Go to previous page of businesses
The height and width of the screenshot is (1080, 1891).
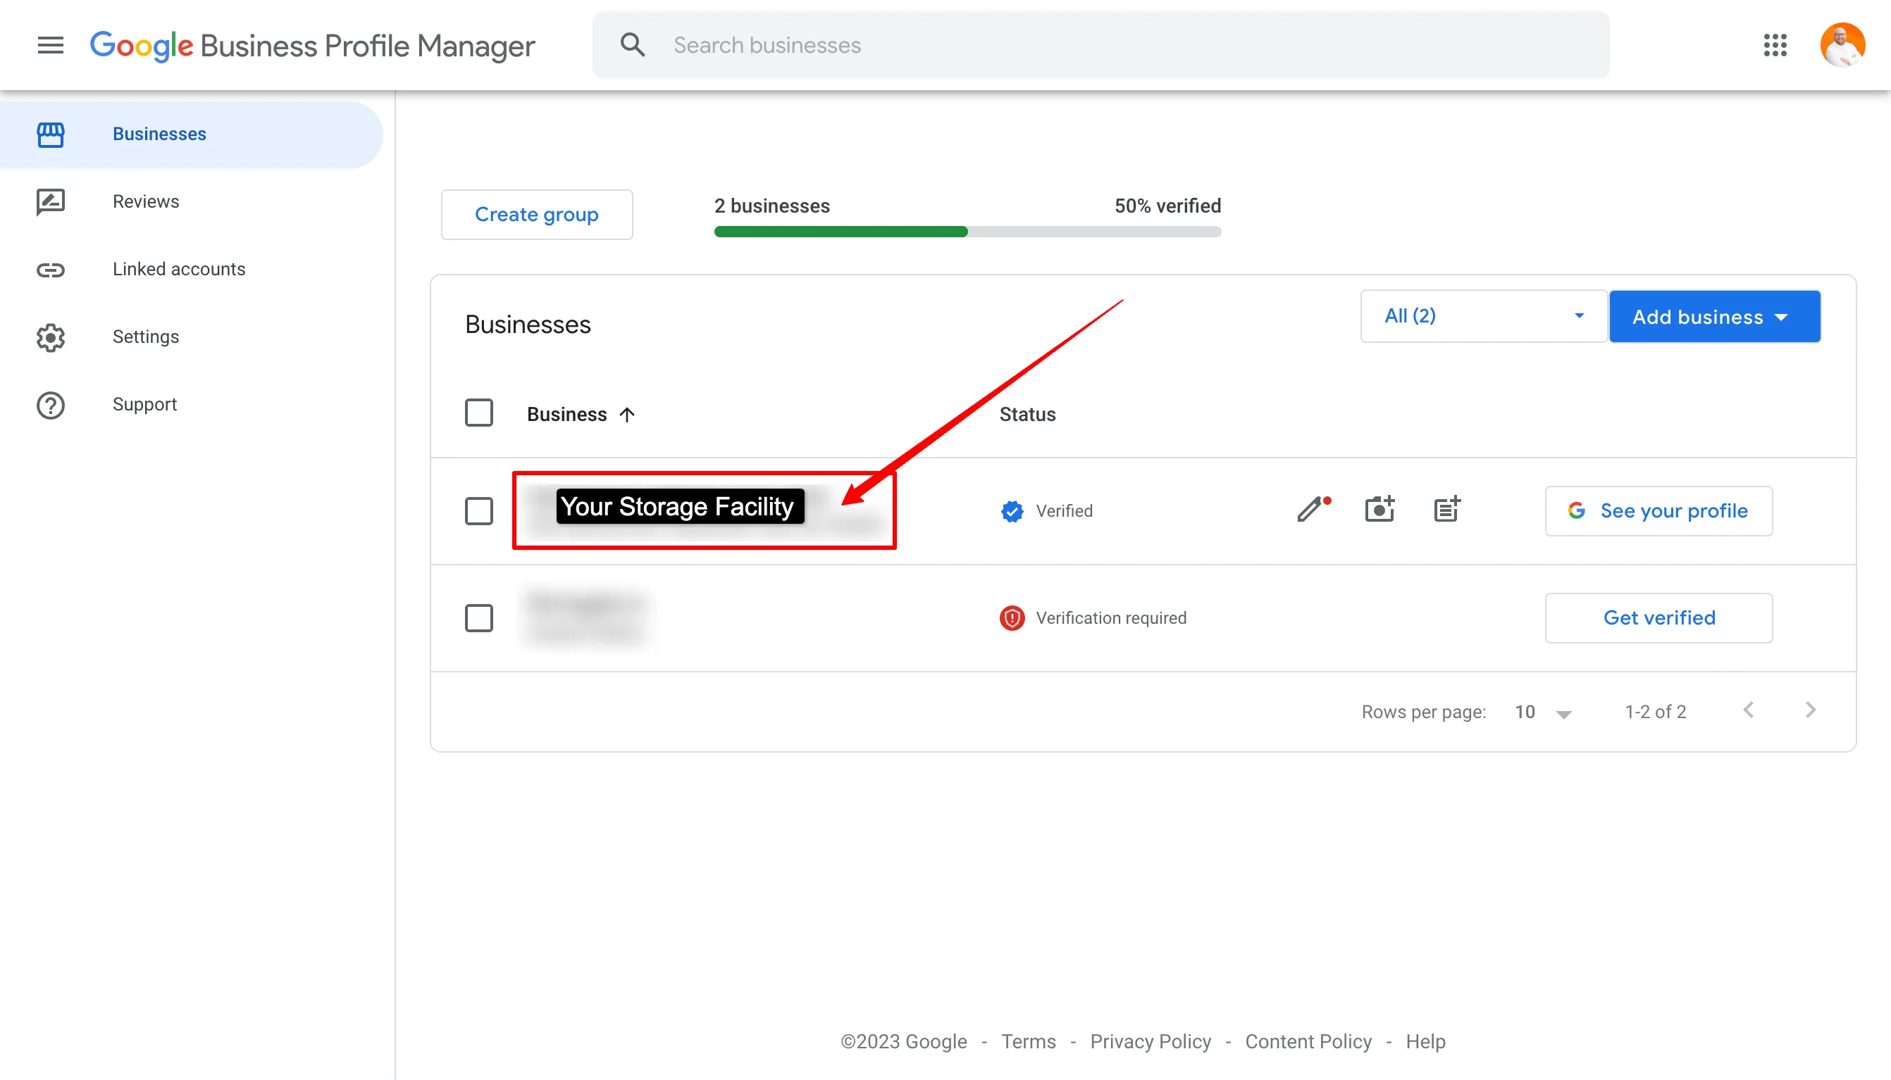tap(1749, 710)
